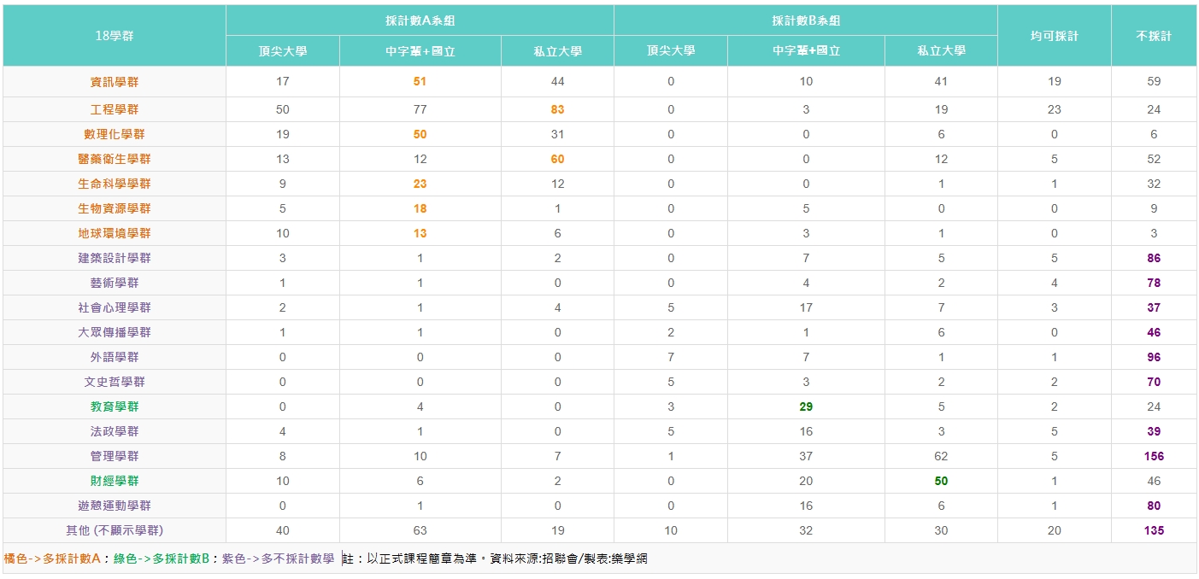Select the 不採計 column header

tap(1154, 36)
